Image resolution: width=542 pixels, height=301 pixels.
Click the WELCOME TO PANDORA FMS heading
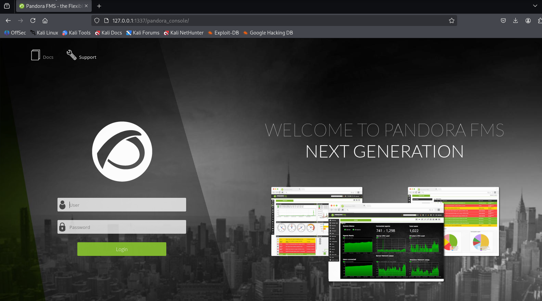385,130
